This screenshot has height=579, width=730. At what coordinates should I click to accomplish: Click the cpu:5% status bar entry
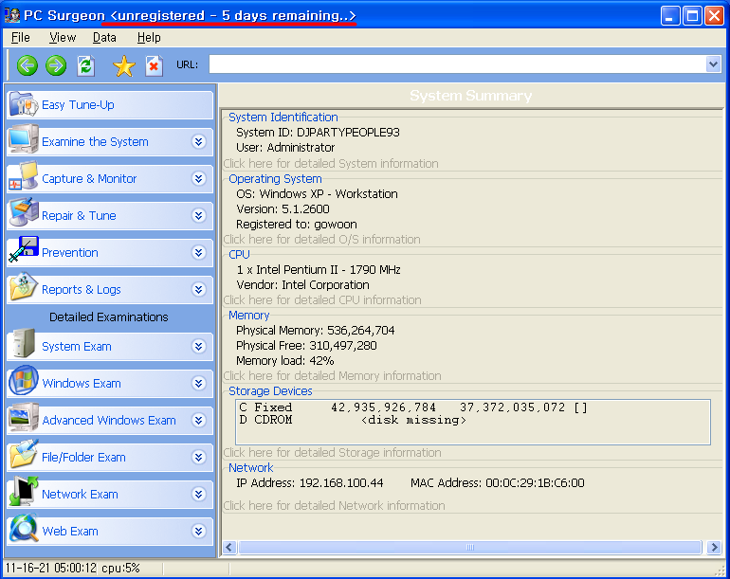coord(120,568)
